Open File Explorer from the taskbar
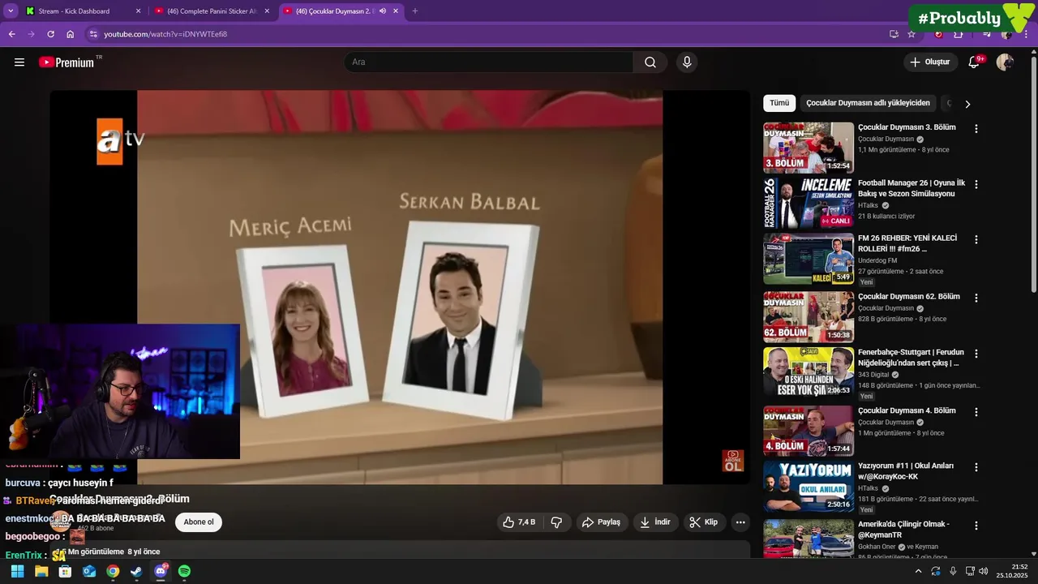This screenshot has width=1038, height=584. 41,571
